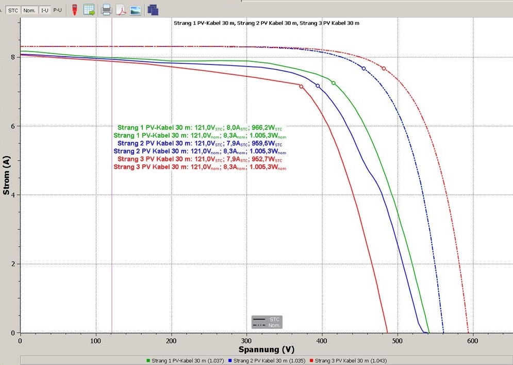Viewport: 513px width, 365px height.
Task: Print the chart with the printer icon
Action: 107,10
